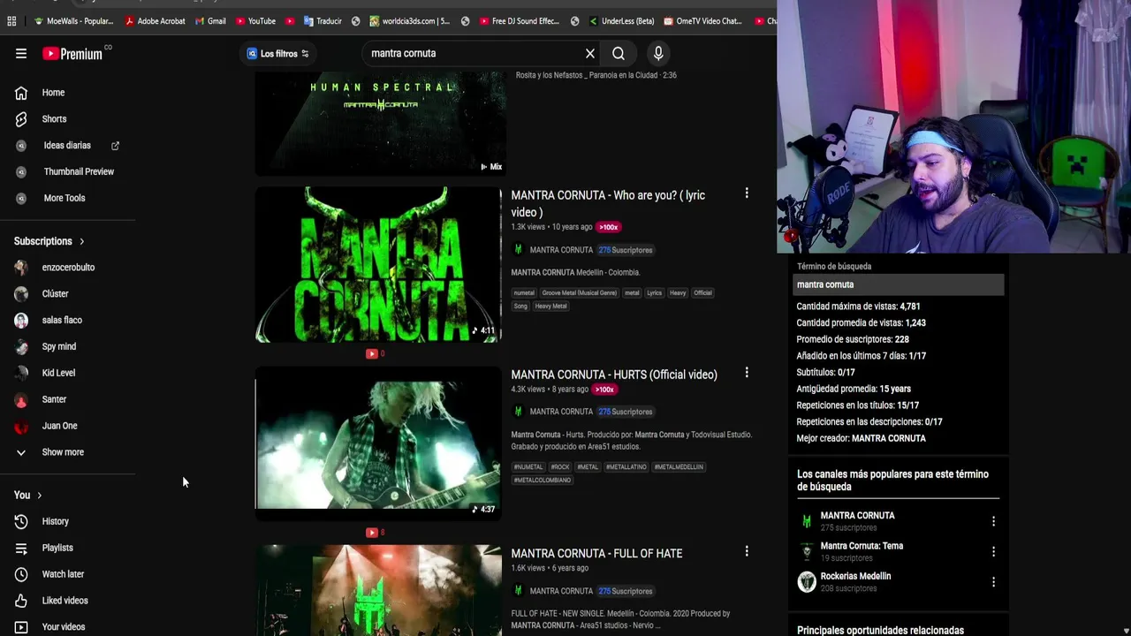Click the magnifying glass search button

[x=619, y=54]
